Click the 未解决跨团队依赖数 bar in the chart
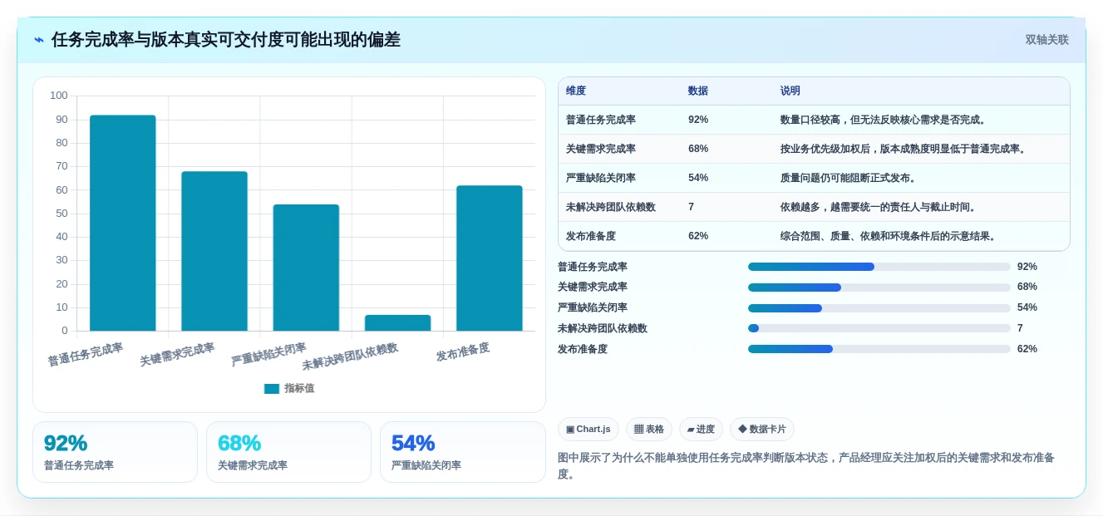 397,322
